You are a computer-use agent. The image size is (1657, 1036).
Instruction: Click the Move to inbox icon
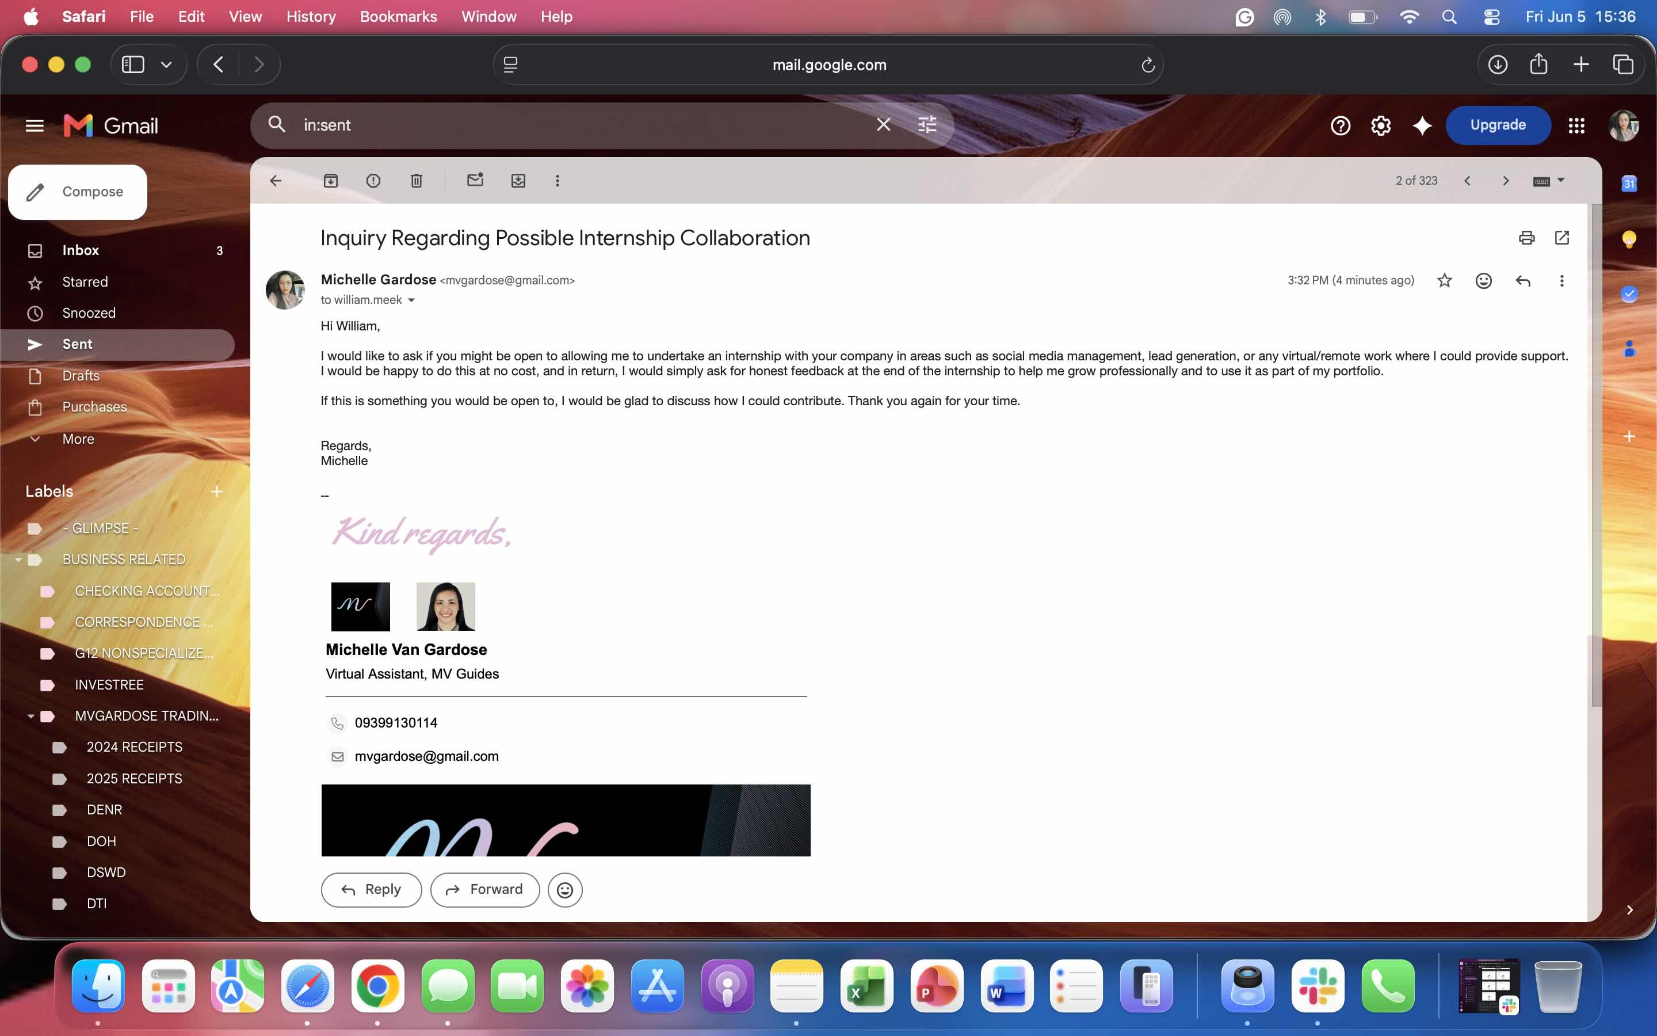point(518,181)
